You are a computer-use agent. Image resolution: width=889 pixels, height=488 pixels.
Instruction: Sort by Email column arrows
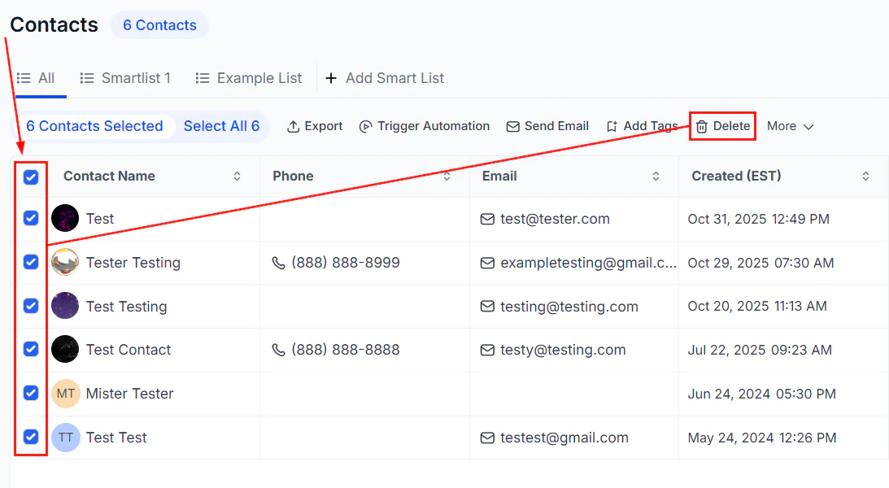coord(656,176)
